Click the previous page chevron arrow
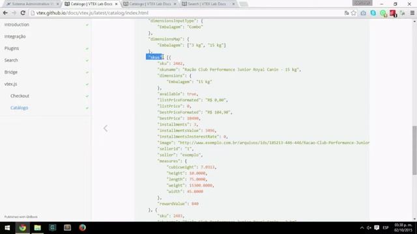 click(x=106, y=129)
